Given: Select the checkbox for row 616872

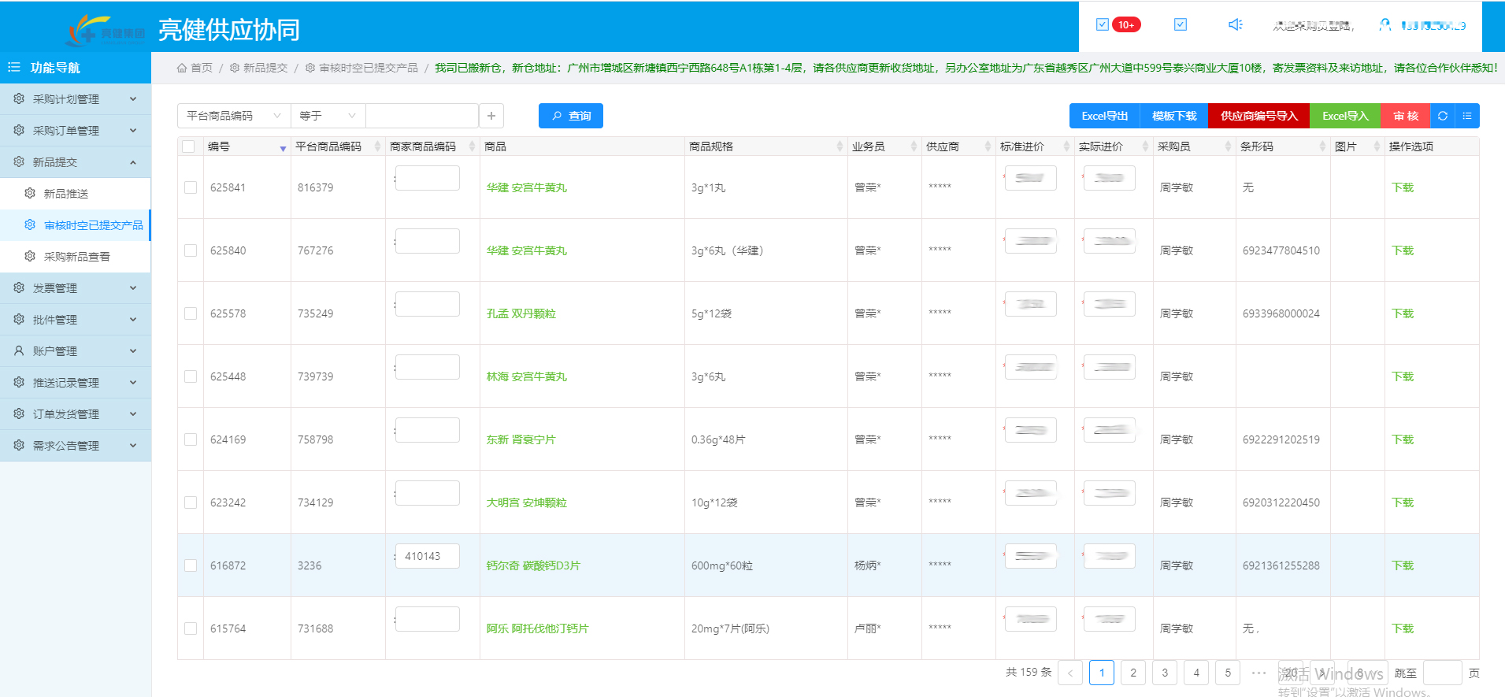Looking at the screenshot, I should (191, 565).
